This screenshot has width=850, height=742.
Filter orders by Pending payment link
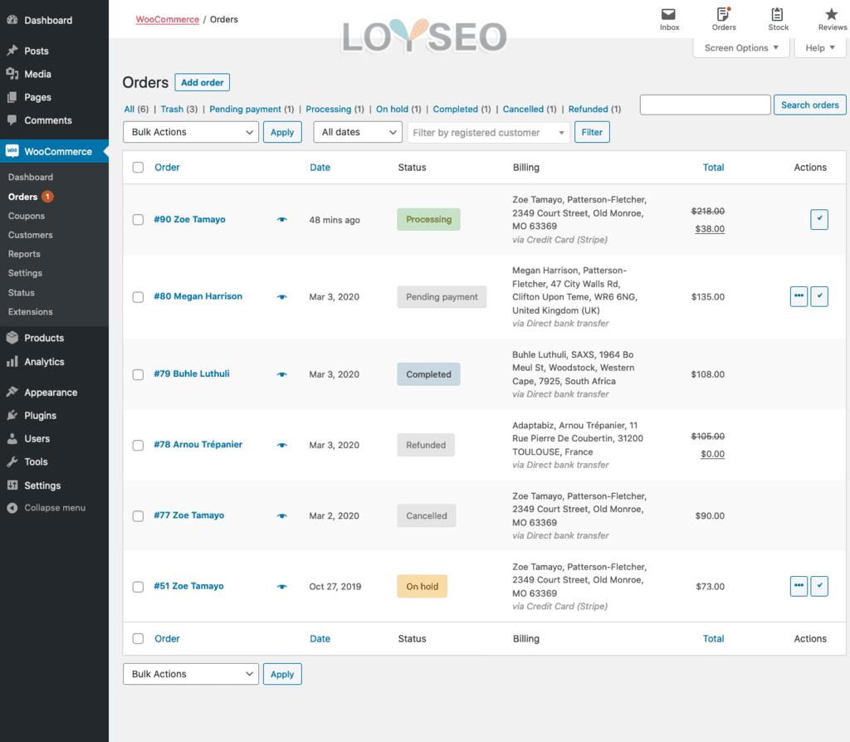245,109
